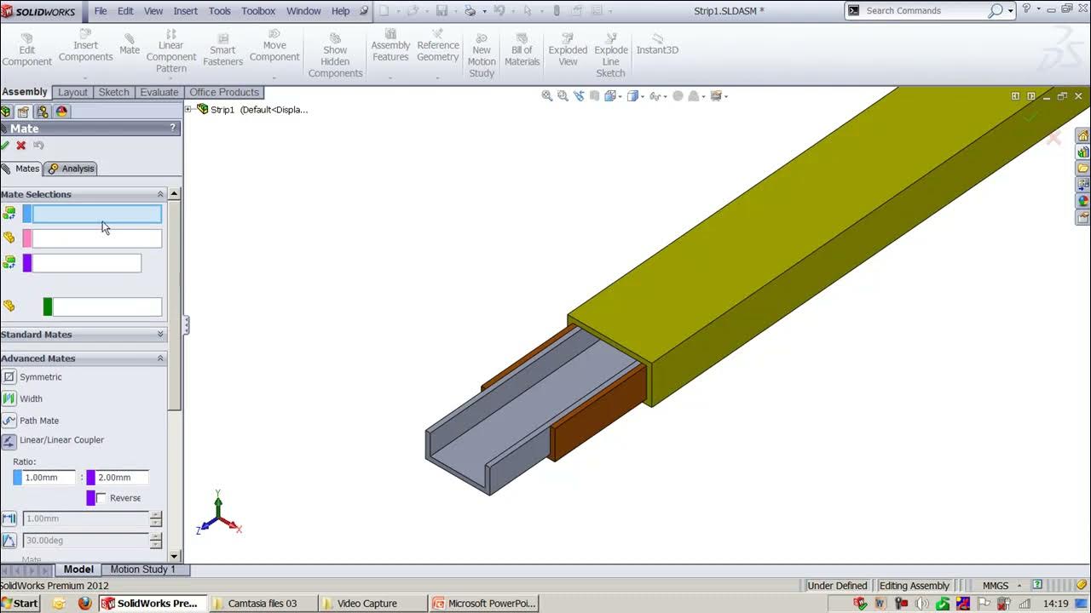Select the Width advanced mate
The height and width of the screenshot is (613, 1091).
pos(23,398)
